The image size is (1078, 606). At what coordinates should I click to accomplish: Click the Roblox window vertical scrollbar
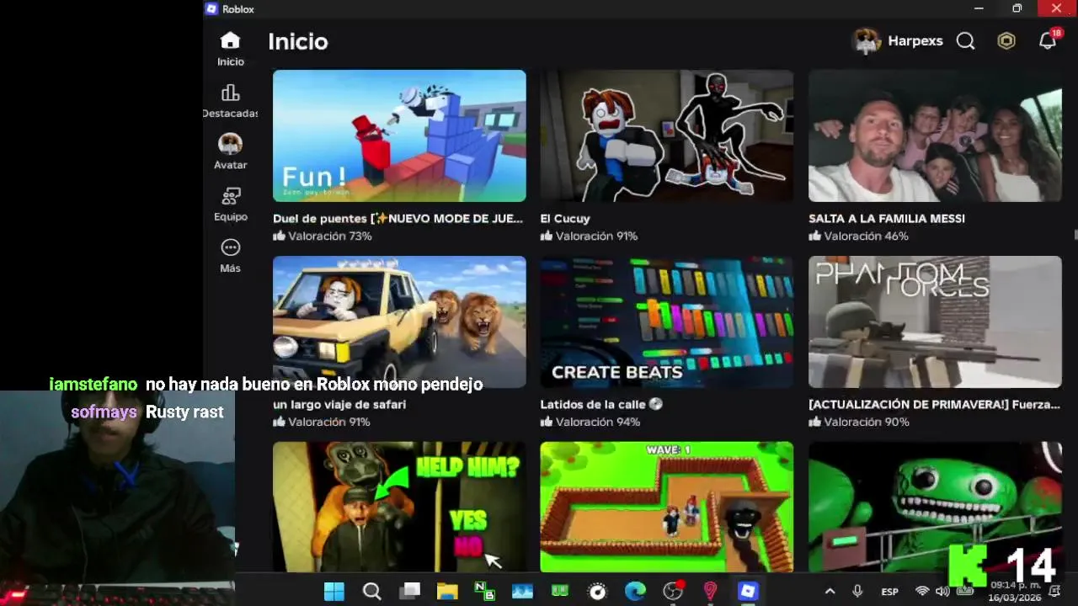pos(1075,234)
